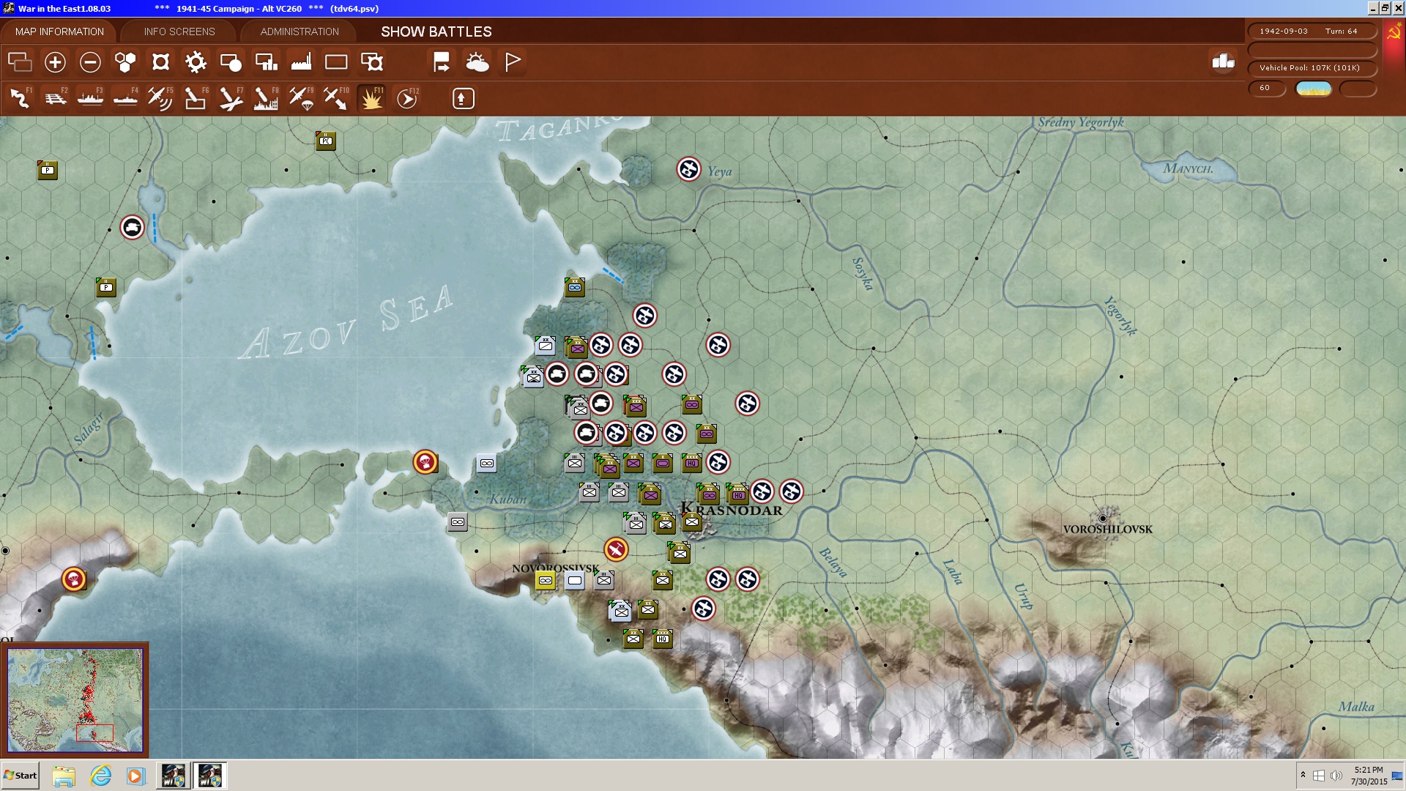Open the media player taskbar icon
The image size is (1406, 791).
tap(135, 776)
